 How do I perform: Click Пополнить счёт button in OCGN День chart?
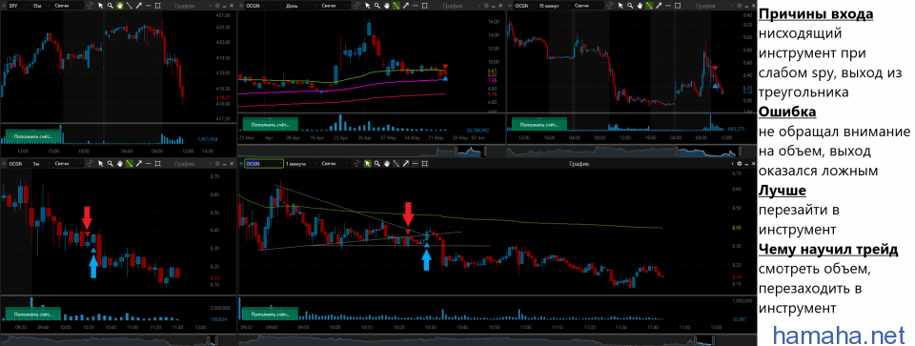point(270,124)
